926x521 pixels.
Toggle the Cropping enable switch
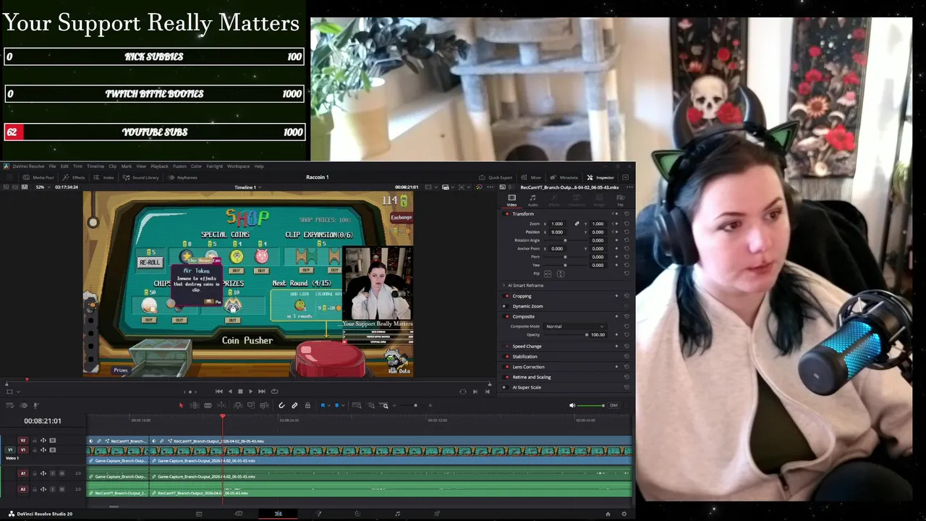pos(506,296)
